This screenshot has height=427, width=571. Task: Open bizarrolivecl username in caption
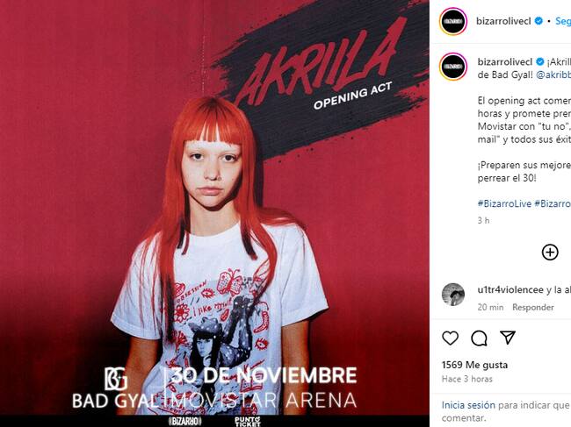[505, 61]
